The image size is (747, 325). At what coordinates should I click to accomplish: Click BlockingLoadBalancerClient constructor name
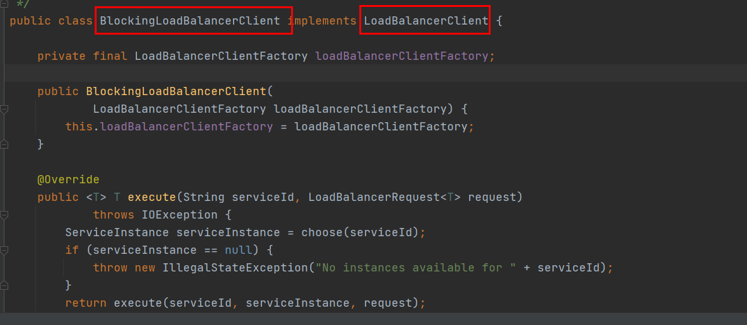(176, 91)
